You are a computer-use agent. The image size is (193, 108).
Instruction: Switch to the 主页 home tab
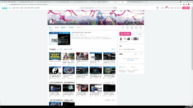tap(51, 28)
